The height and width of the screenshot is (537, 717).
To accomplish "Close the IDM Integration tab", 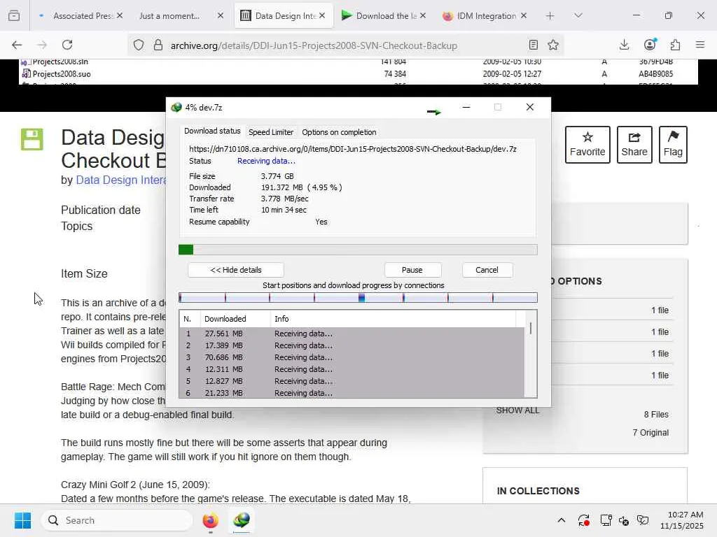I will tap(524, 15).
